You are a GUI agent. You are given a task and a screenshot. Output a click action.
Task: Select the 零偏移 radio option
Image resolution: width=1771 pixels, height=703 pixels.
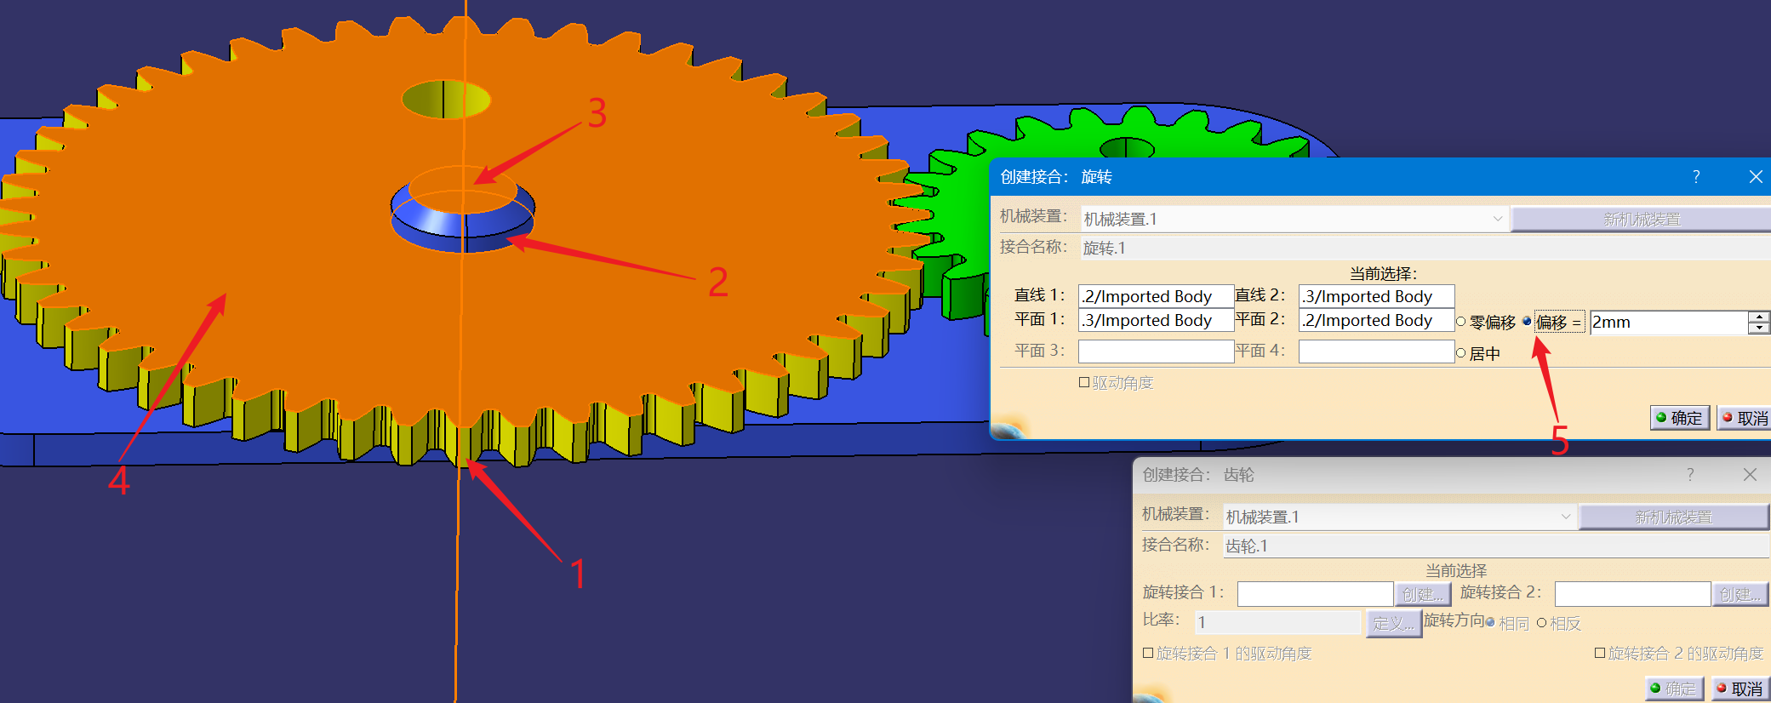pos(1461,322)
